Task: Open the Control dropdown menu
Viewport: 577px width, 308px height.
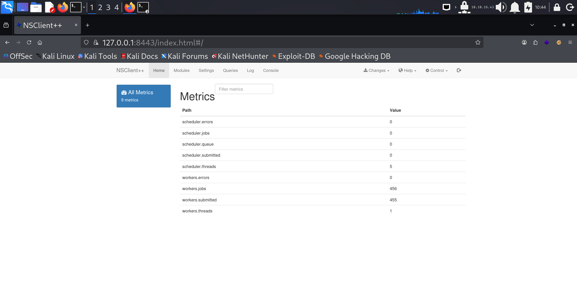Action: tap(436, 70)
